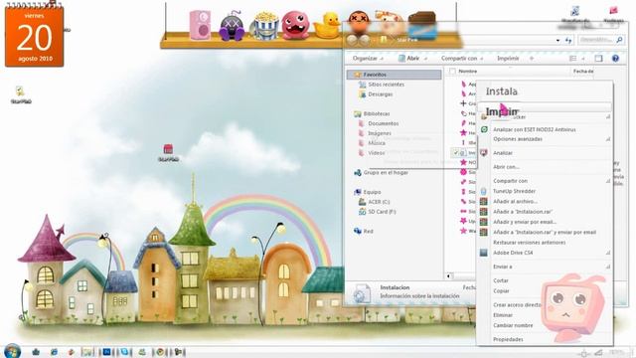The width and height of the screenshot is (636, 358).
Task: Select Cambiar nombre menu entry
Action: pos(513,325)
